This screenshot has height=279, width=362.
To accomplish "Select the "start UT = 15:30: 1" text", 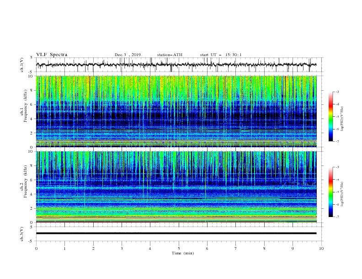I will (x=221, y=55).
